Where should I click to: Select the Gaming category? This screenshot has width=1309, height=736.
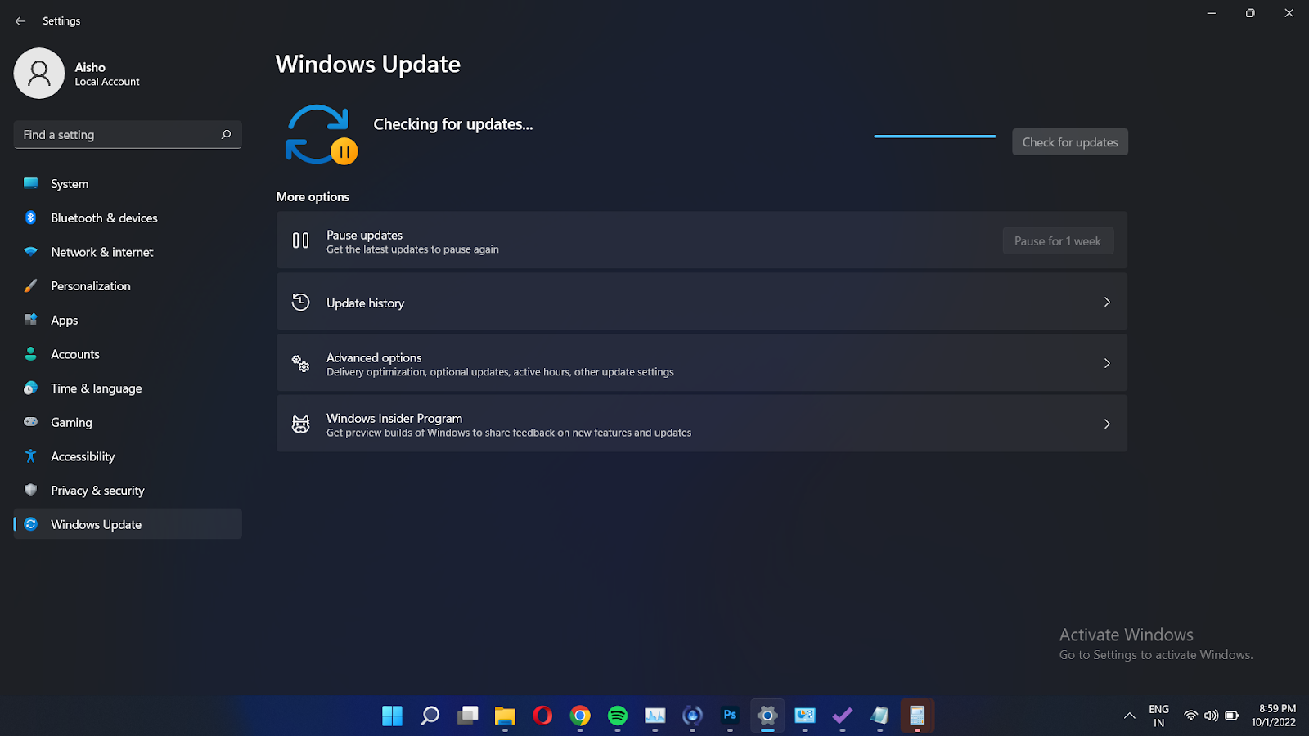(x=128, y=422)
